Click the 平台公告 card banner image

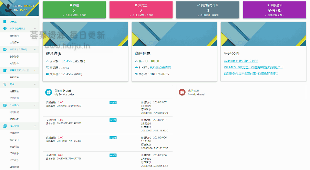(263, 34)
